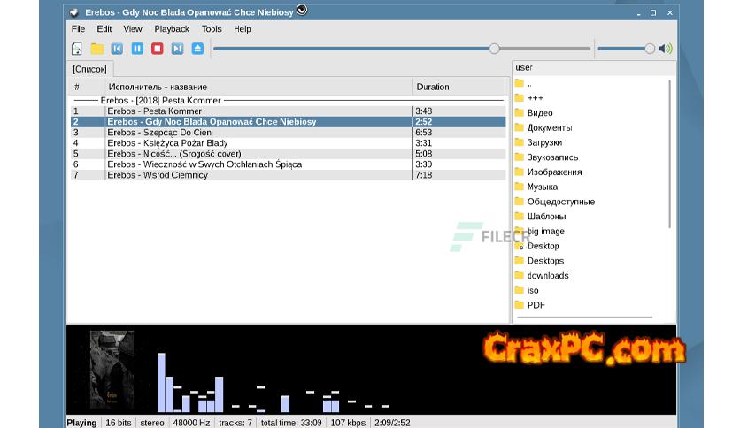
Task: Click the seek slider handle
Action: pyautogui.click(x=494, y=49)
